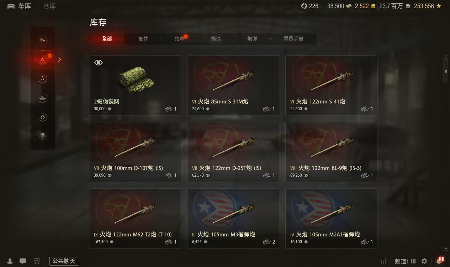Viewport: 450px width, 267px height.
Task: Click scrollbar up arrow at the top
Action: click(x=446, y=58)
